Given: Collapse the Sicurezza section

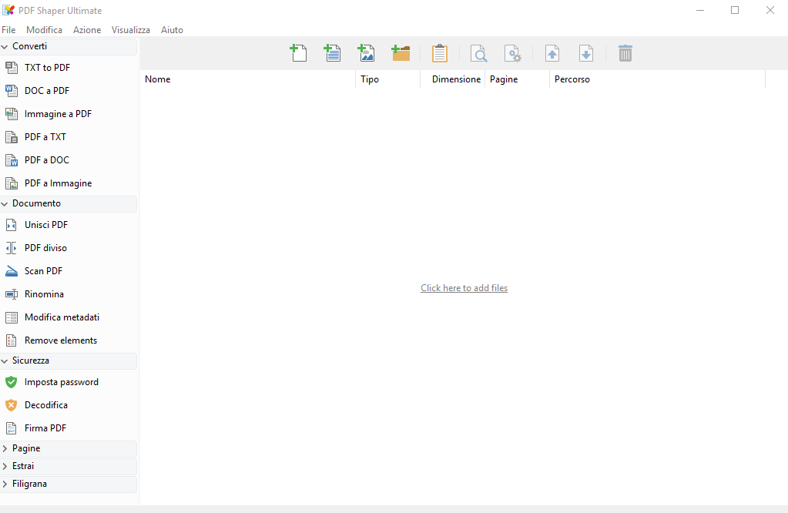Looking at the screenshot, I should (5, 360).
